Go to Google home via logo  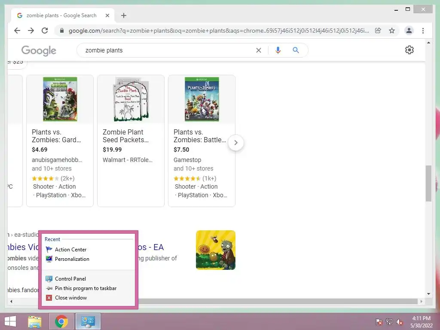click(39, 51)
